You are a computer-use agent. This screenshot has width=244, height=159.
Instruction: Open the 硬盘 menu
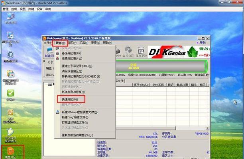coord(60,43)
